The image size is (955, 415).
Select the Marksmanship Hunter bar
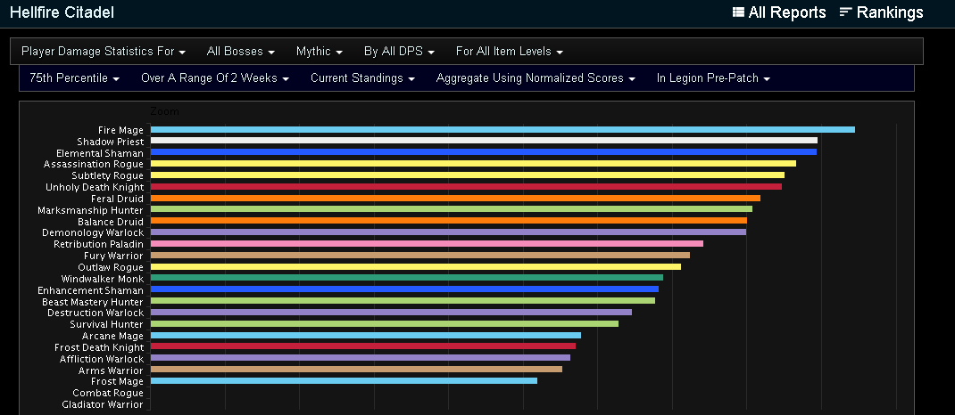coord(452,209)
